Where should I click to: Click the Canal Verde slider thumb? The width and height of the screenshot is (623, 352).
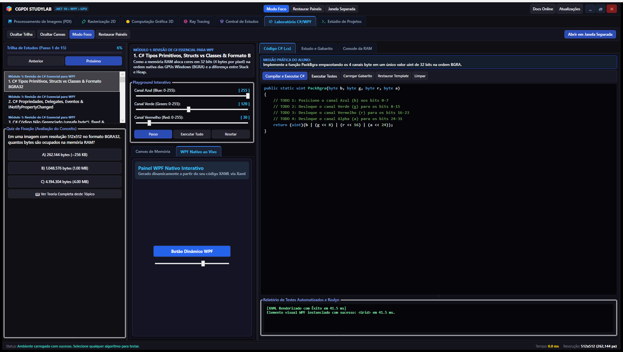point(189,109)
